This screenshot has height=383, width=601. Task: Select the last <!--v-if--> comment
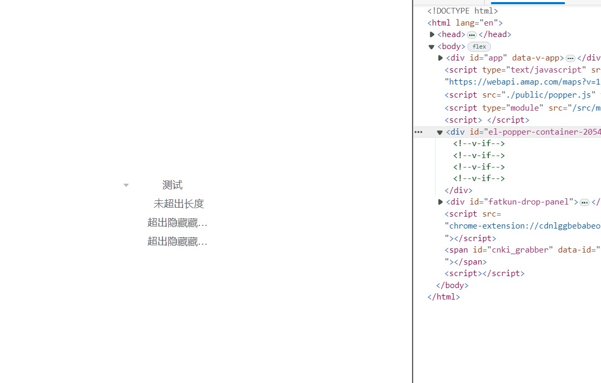(x=479, y=178)
